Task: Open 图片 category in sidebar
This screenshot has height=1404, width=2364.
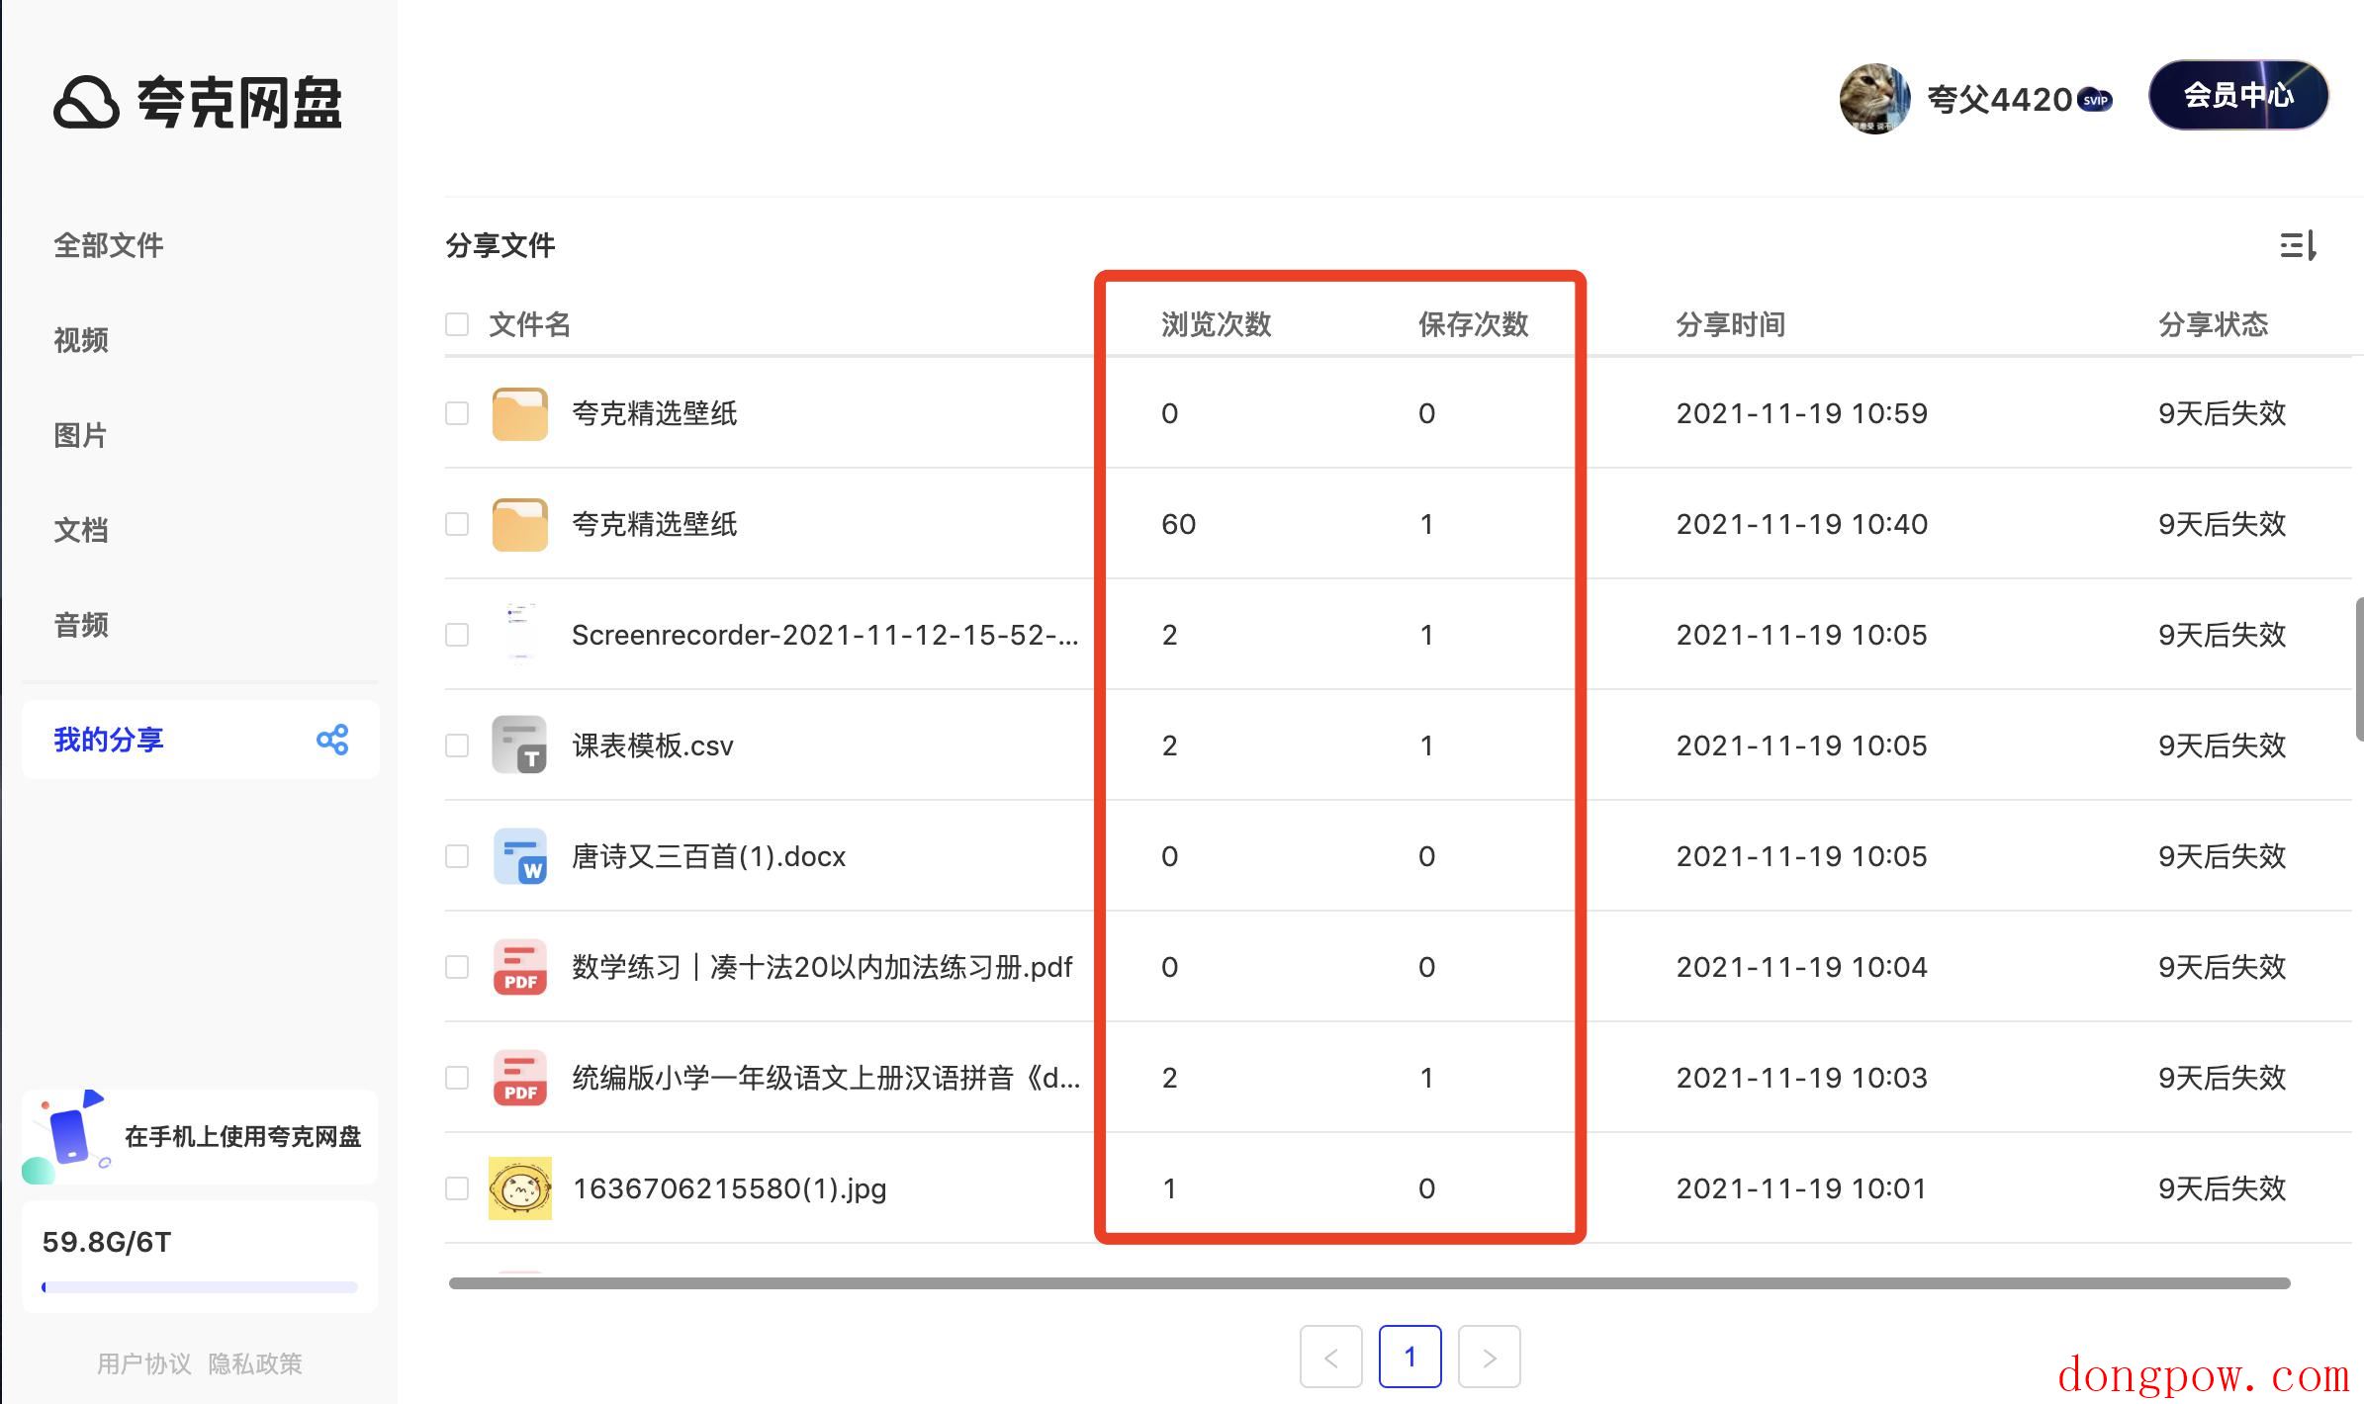Action: (81, 435)
